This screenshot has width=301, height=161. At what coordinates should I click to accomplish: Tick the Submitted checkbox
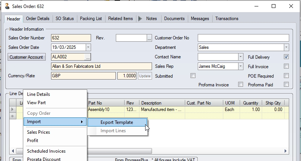(193, 76)
